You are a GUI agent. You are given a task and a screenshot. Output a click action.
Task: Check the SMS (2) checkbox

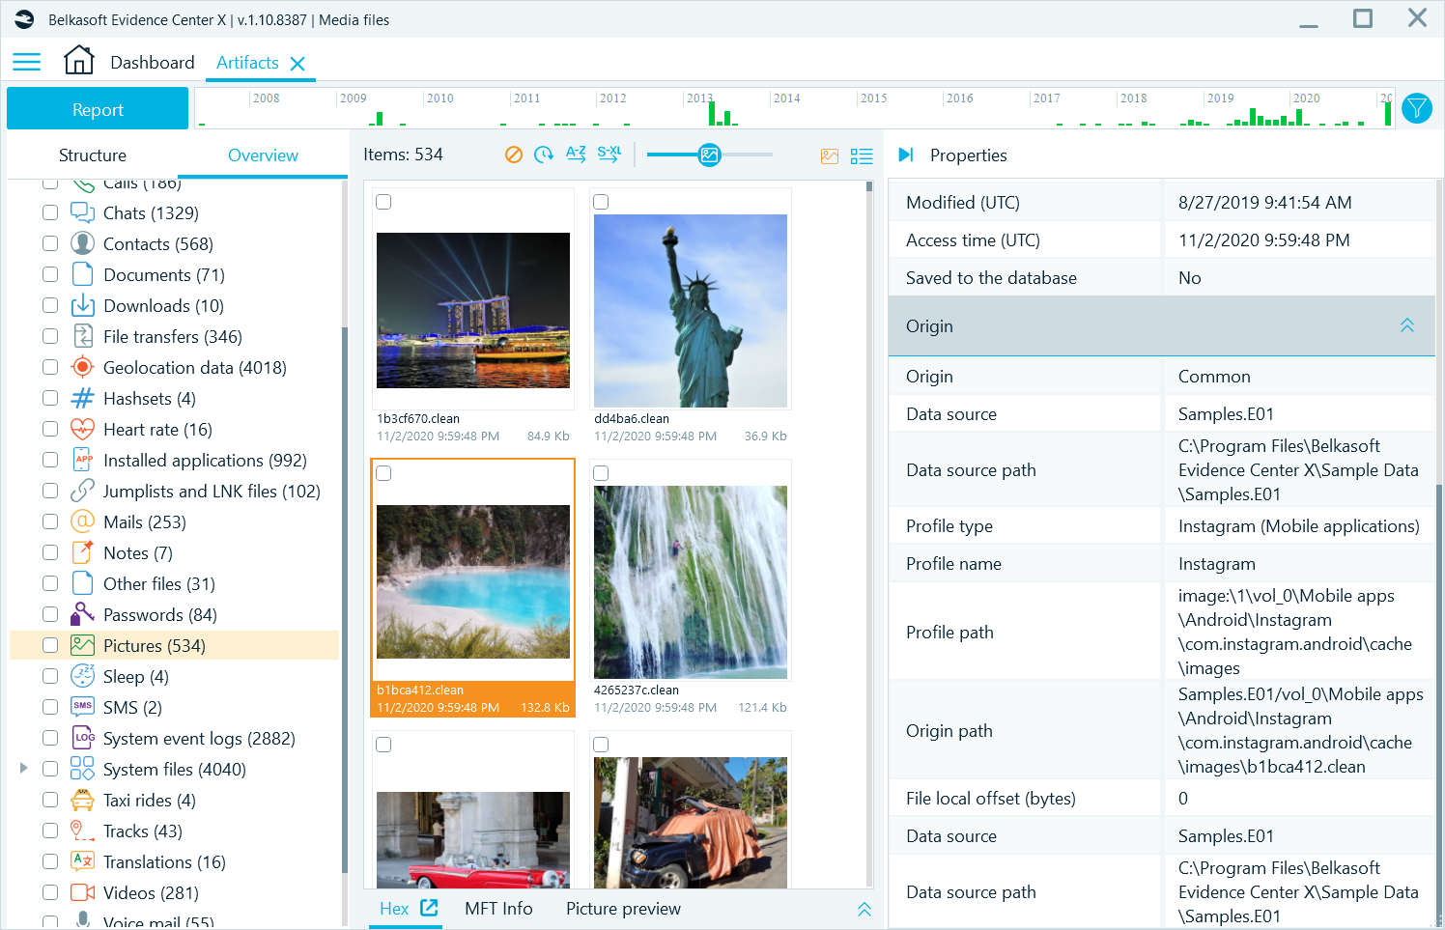click(50, 707)
